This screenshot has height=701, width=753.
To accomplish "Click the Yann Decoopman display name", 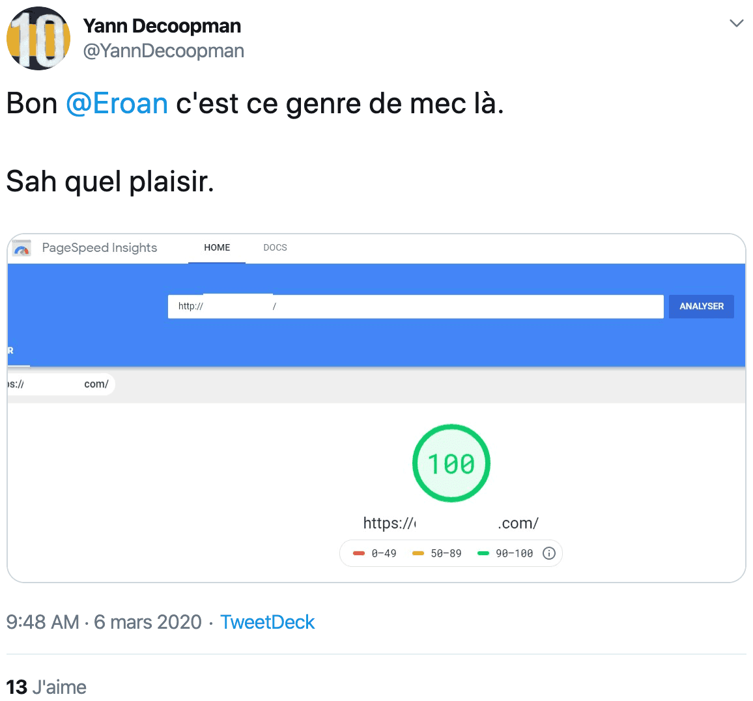I will pos(162,26).
